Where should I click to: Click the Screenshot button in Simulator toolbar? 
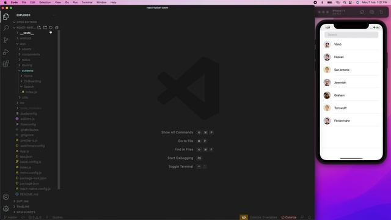coord(371,12)
